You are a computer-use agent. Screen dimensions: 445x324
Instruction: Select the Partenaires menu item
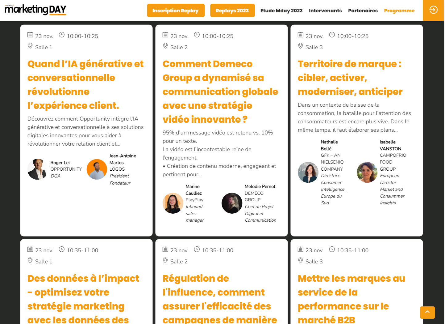point(363,11)
